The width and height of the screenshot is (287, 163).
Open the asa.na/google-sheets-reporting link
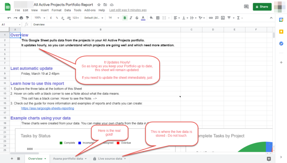click(x=47, y=108)
